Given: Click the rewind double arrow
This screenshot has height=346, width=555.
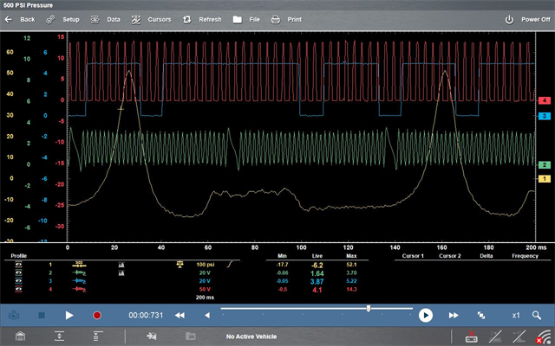Looking at the screenshot, I should point(180,316).
